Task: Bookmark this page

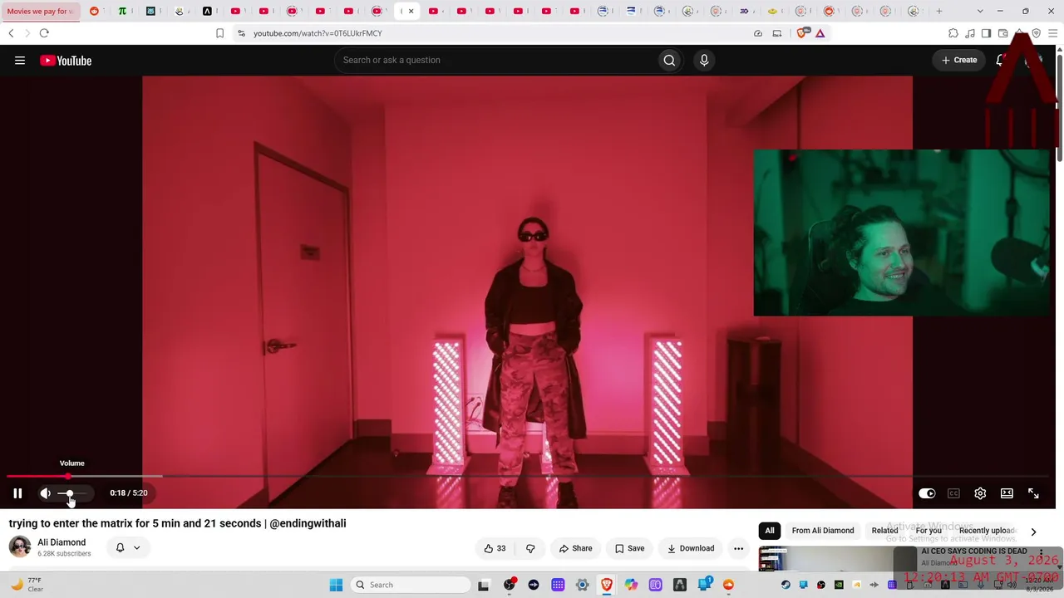Action: (x=219, y=33)
